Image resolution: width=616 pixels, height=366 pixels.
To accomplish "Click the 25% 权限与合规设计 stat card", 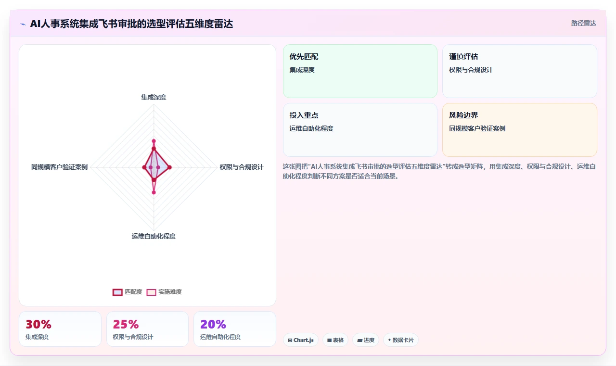I will (x=147, y=329).
